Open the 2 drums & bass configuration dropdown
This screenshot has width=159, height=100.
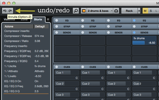(x=100, y=11)
